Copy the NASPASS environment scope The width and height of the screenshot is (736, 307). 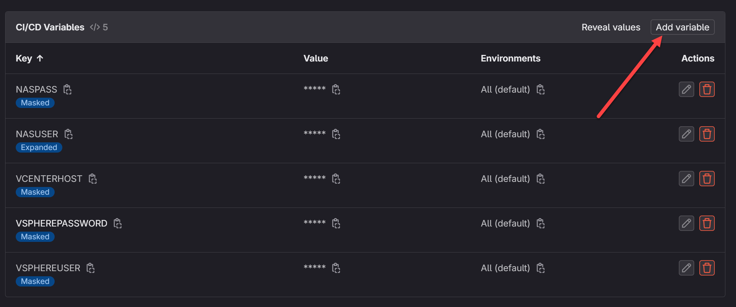point(541,89)
